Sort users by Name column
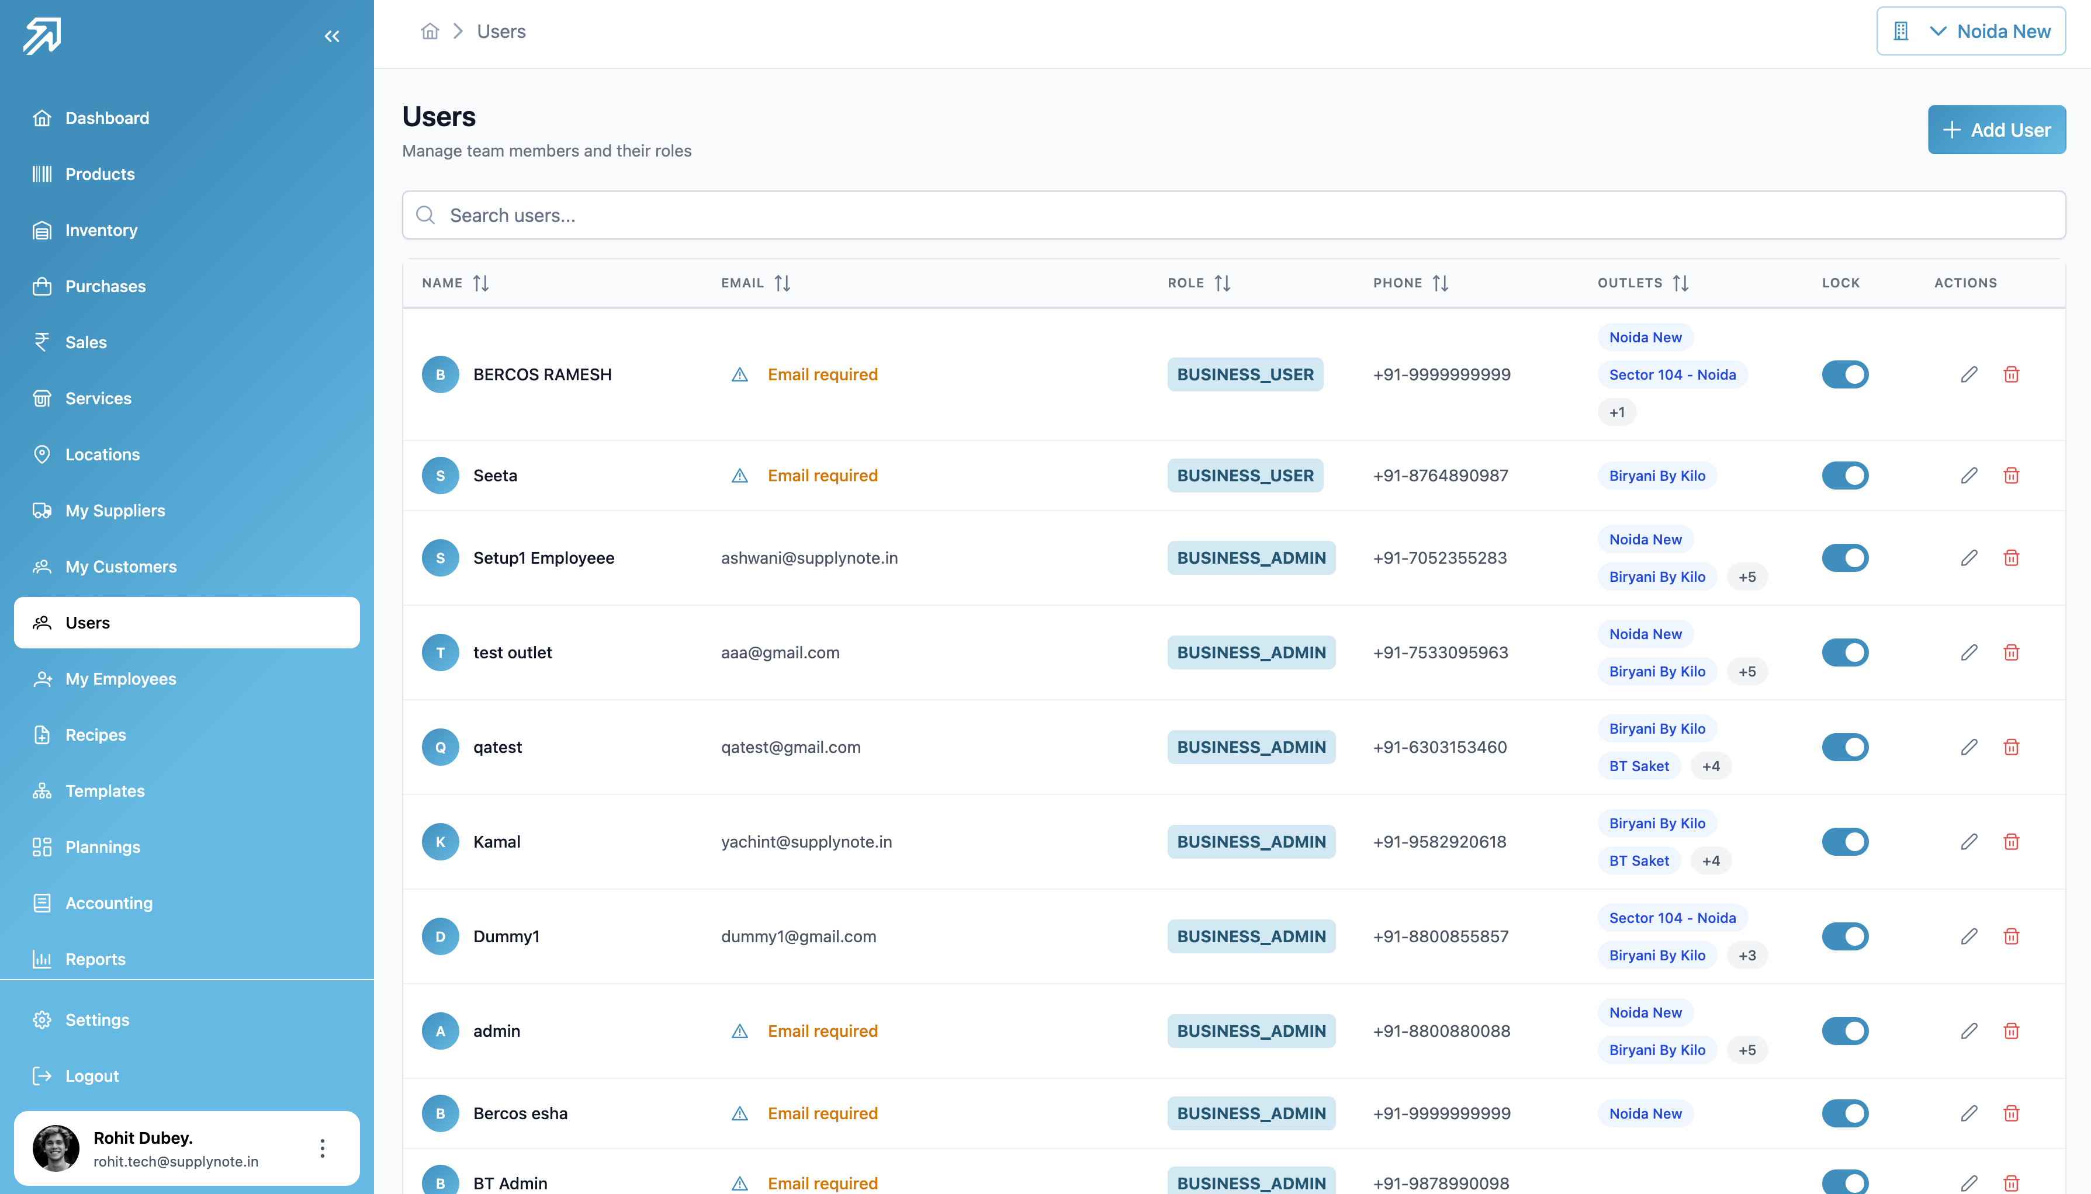Image resolution: width=2091 pixels, height=1194 pixels. pyautogui.click(x=455, y=283)
